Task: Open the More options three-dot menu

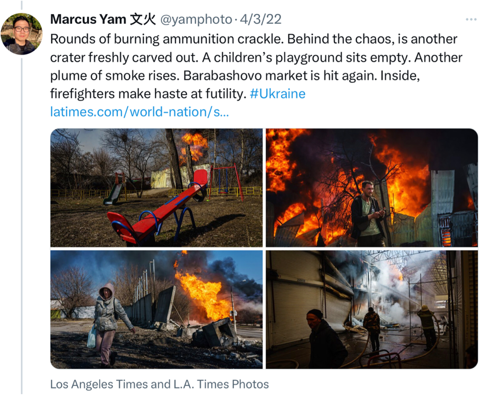Action: point(471,20)
